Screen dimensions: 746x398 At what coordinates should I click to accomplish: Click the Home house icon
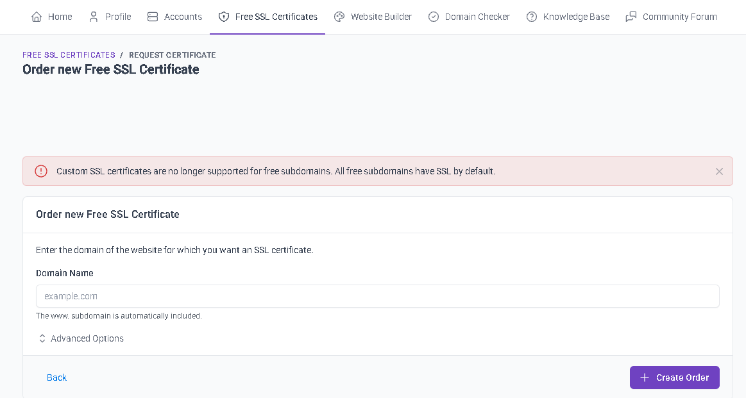(37, 17)
